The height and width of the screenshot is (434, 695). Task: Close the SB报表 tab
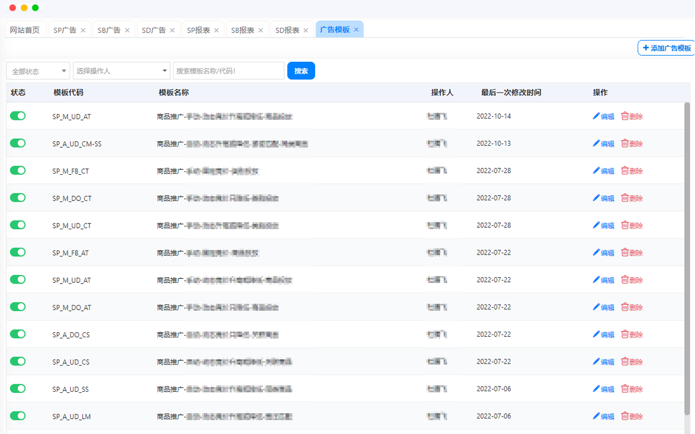(261, 30)
